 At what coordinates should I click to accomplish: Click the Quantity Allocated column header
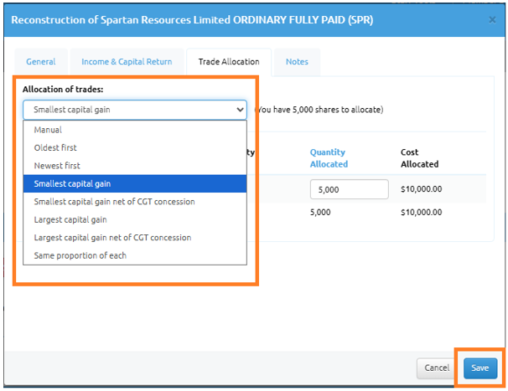point(329,158)
